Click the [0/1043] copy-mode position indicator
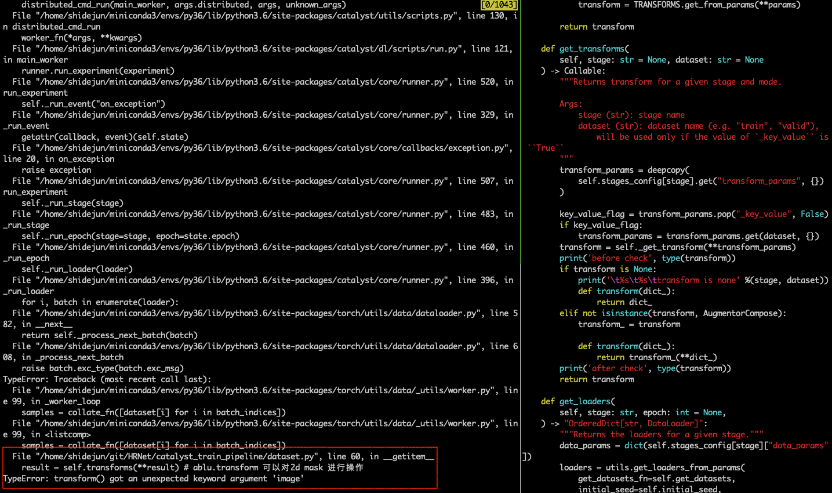Screen dimensions: 832x493 [x=499, y=5]
